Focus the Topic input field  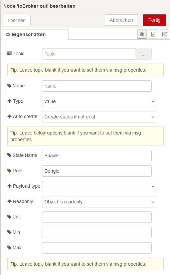[x=89, y=54]
